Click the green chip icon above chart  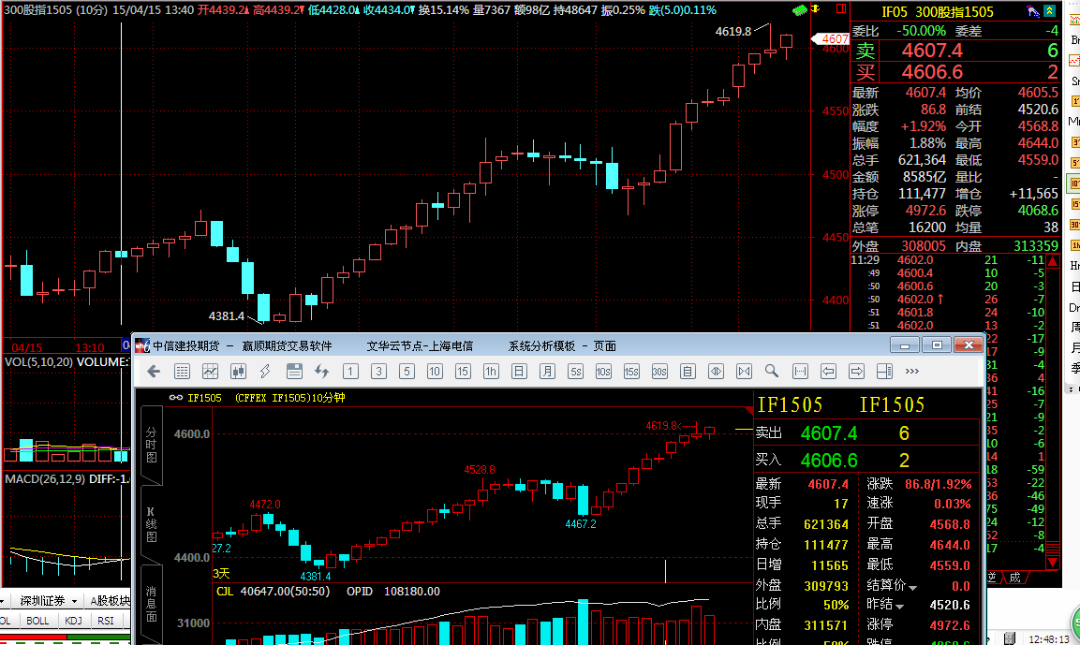[798, 9]
